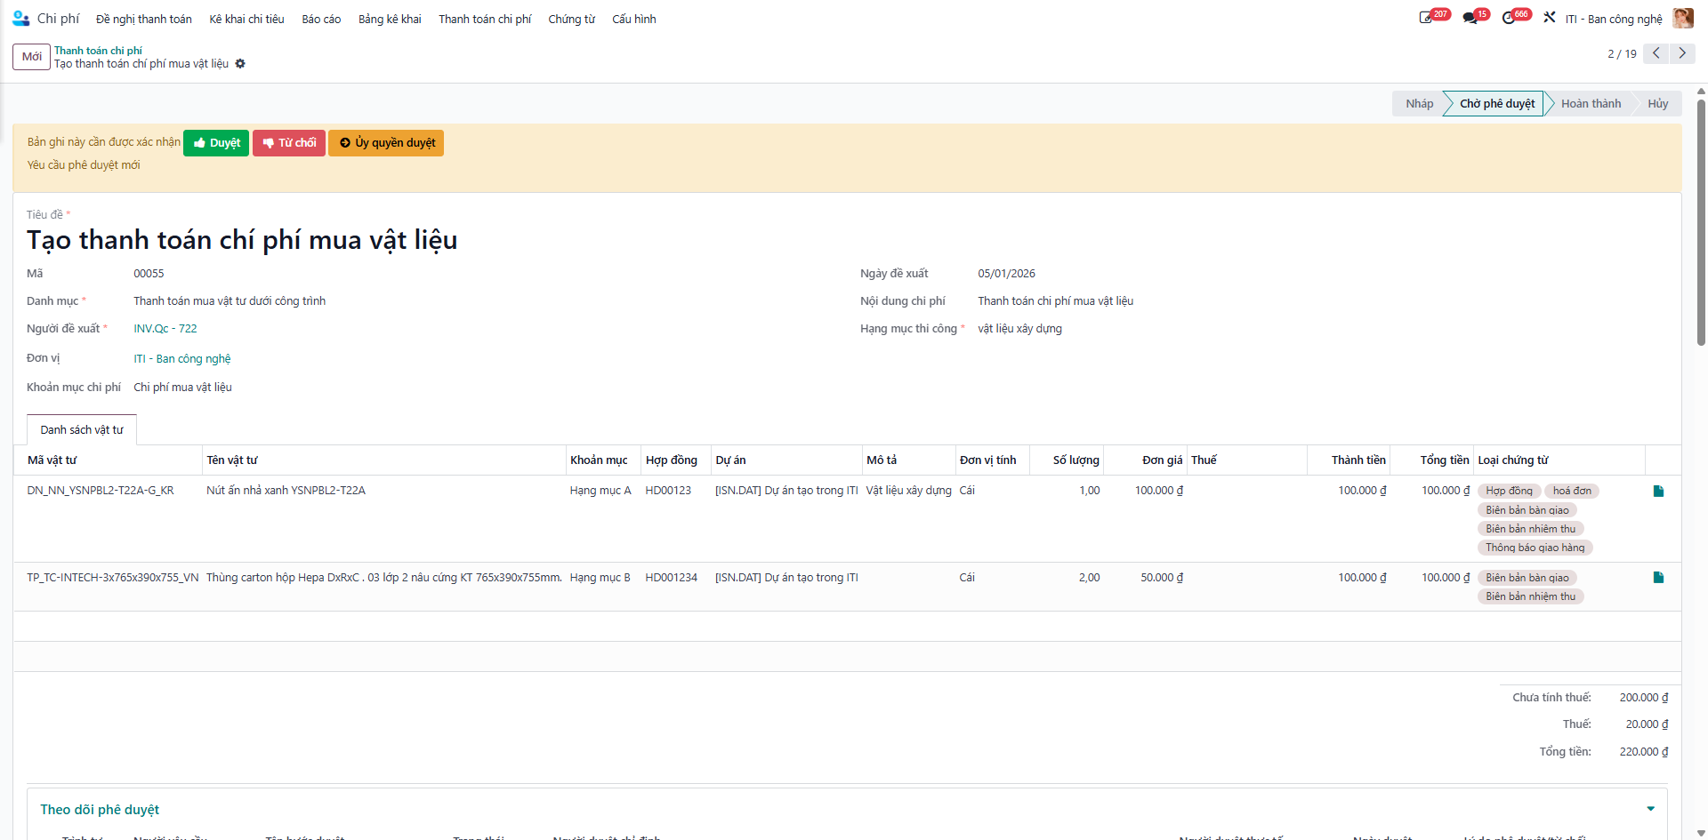The width and height of the screenshot is (1708, 840).
Task: Click the red Từ chối button
Action: pyautogui.click(x=289, y=142)
